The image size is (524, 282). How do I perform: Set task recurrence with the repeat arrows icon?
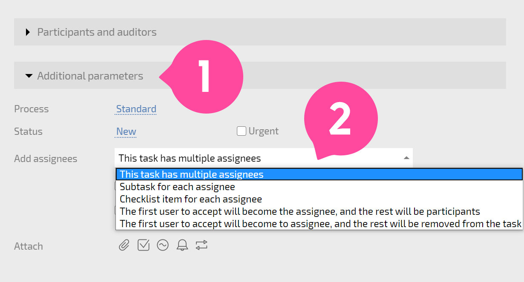[202, 245]
